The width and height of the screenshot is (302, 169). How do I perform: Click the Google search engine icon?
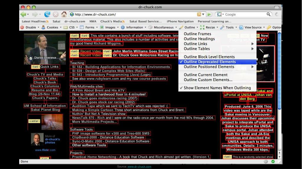[219, 14]
